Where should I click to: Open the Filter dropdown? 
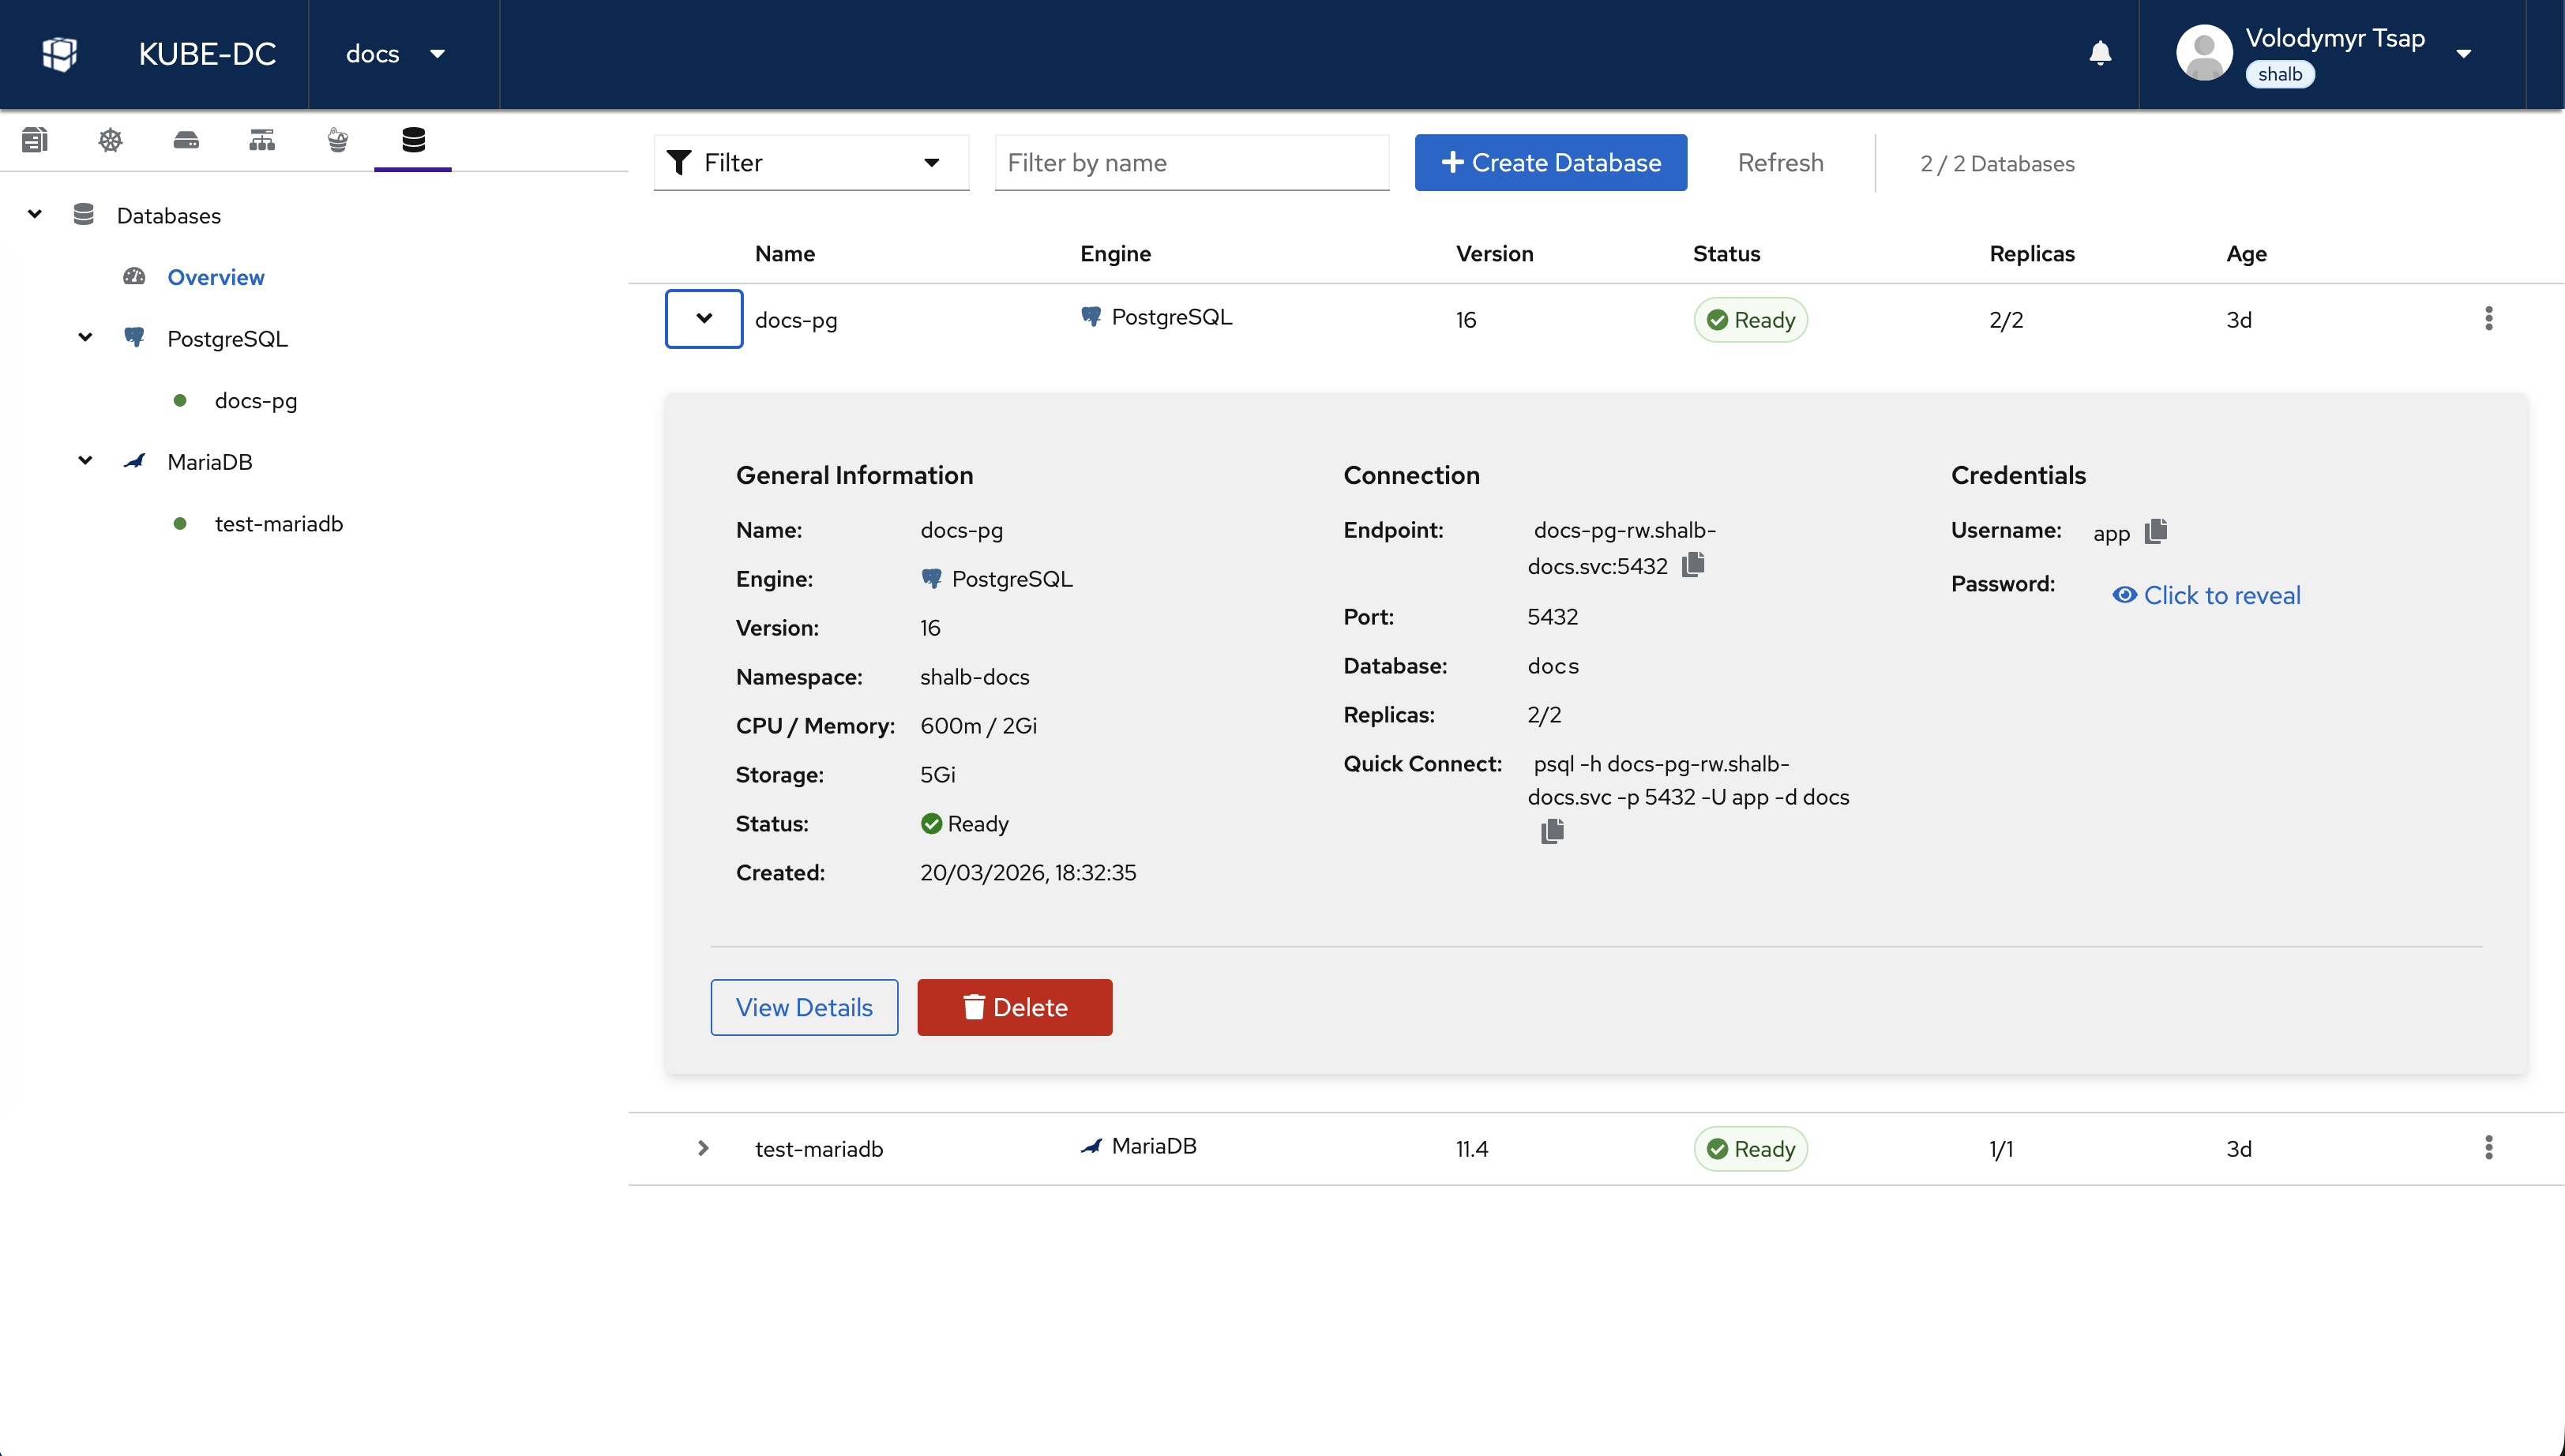point(810,163)
